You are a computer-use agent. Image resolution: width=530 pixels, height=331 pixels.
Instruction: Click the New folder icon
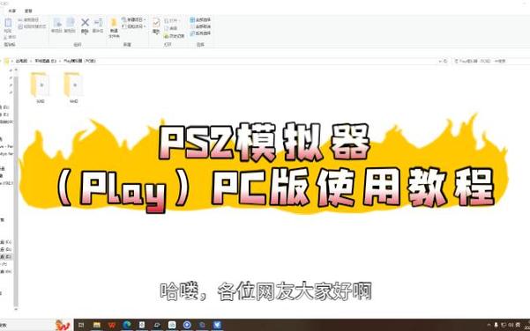pyautogui.click(x=114, y=23)
